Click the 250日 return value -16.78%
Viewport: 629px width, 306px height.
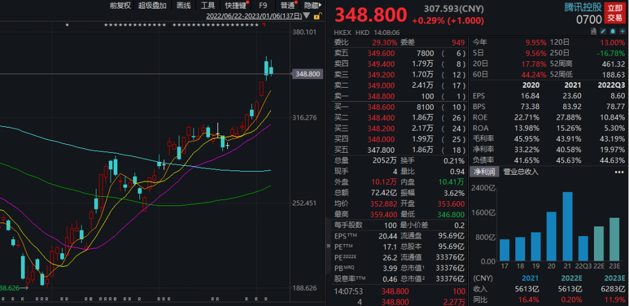pyautogui.click(x=611, y=53)
